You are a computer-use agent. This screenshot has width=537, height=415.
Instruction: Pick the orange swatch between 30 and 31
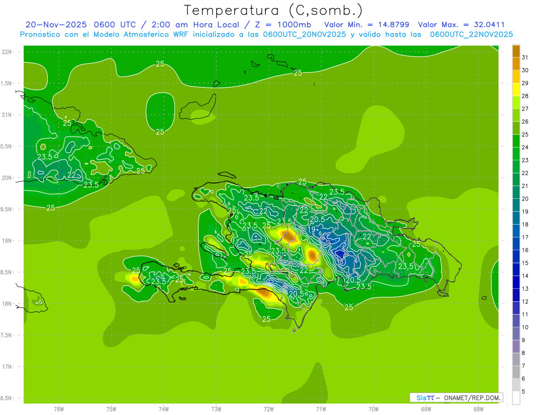click(x=516, y=63)
